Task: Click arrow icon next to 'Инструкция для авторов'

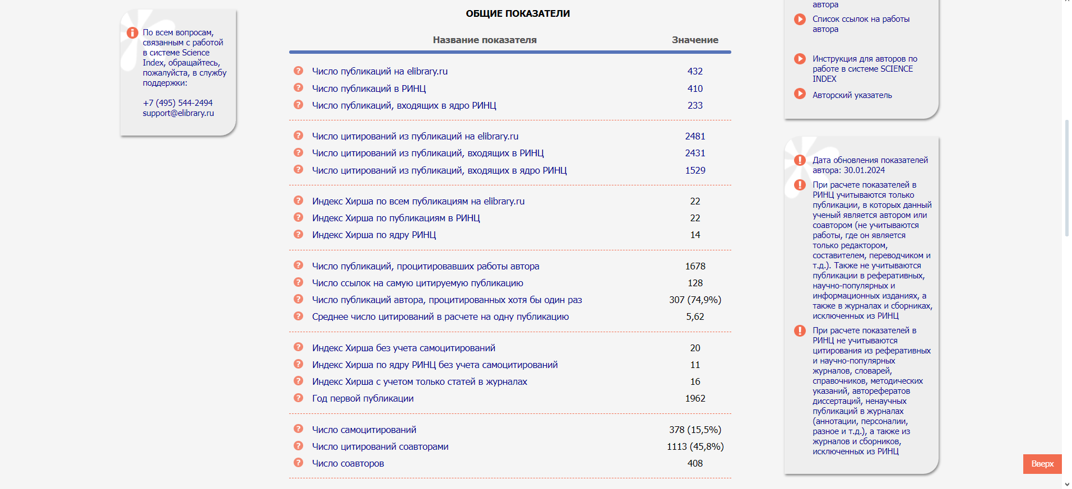Action: point(800,59)
